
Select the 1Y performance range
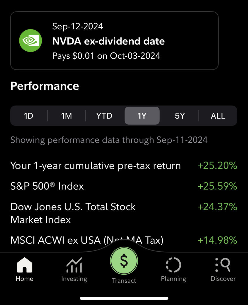click(x=142, y=116)
